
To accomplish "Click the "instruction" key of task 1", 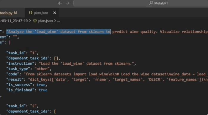I will [x=20, y=64].
